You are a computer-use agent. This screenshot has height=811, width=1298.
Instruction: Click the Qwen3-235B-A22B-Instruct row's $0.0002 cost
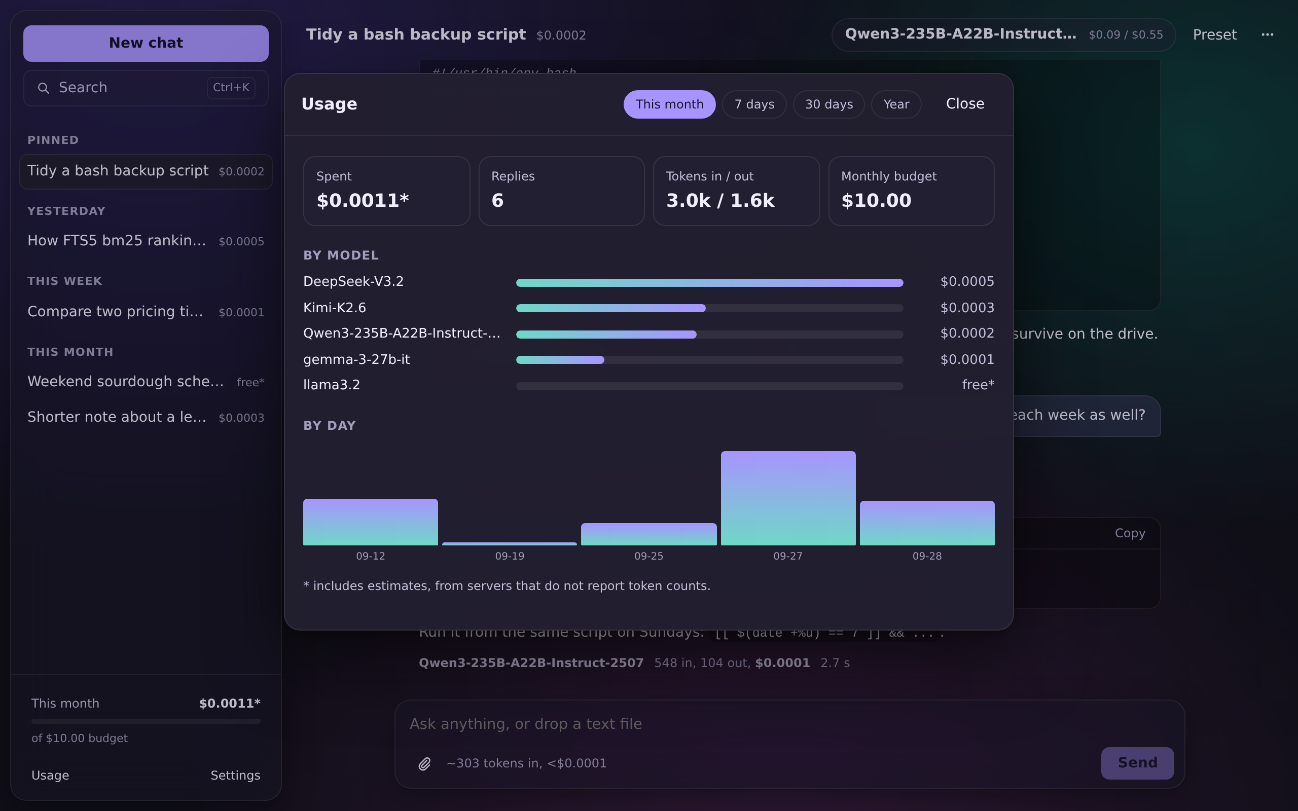967,333
